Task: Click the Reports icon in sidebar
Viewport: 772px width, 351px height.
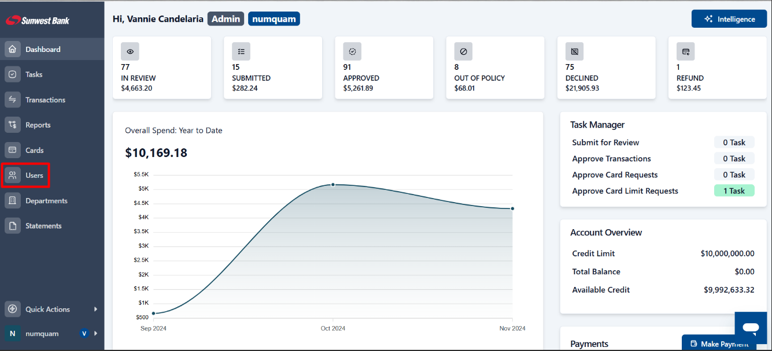Action: pyautogui.click(x=13, y=125)
